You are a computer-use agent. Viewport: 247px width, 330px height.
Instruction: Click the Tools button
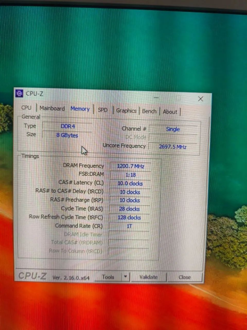coord(108,277)
